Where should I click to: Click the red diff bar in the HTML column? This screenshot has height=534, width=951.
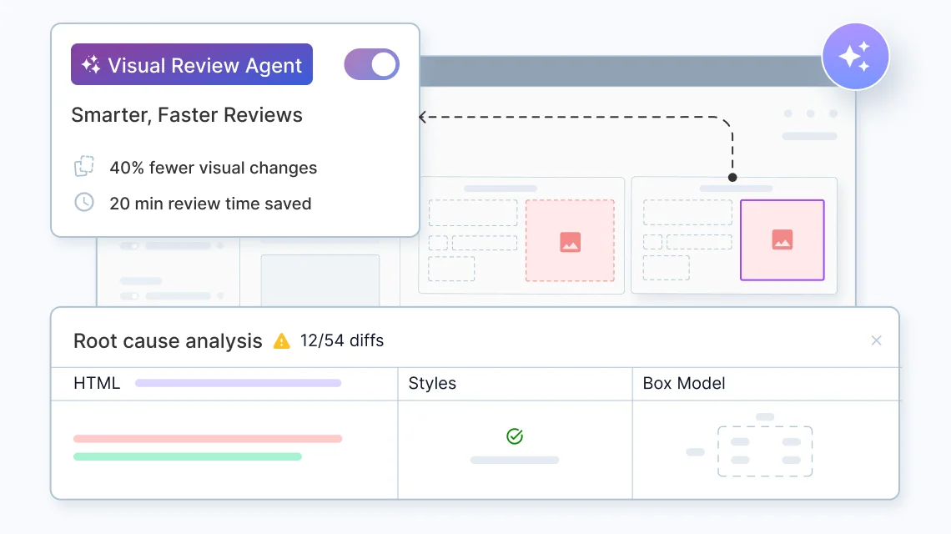(208, 438)
